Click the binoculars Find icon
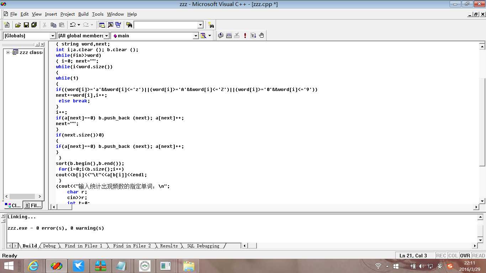The width and height of the screenshot is (486, 273). click(x=211, y=25)
